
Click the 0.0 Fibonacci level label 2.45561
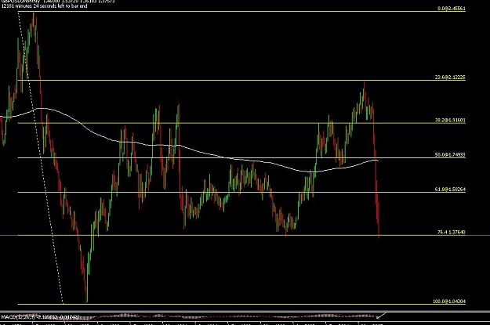(452, 9)
